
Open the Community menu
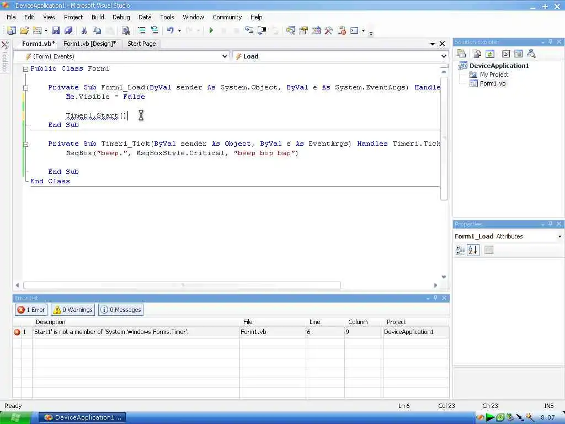pos(227,17)
